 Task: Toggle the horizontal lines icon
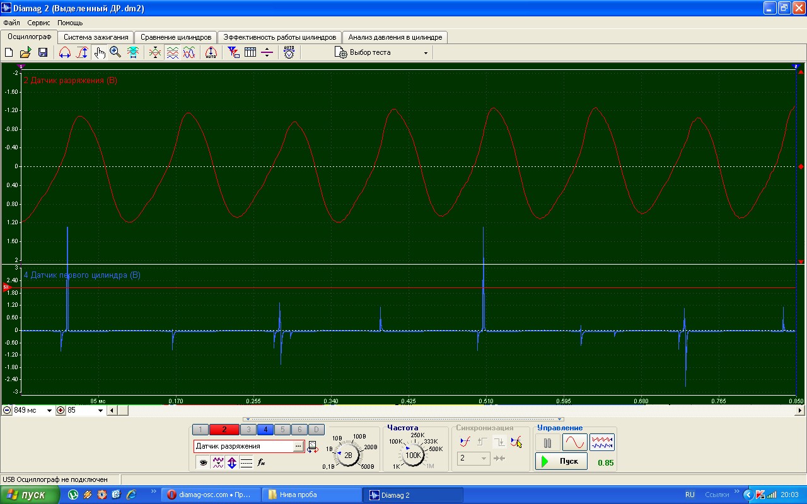click(247, 462)
